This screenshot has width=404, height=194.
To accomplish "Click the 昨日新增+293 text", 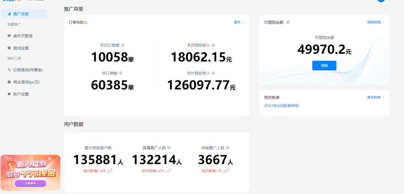I will (154, 171).
